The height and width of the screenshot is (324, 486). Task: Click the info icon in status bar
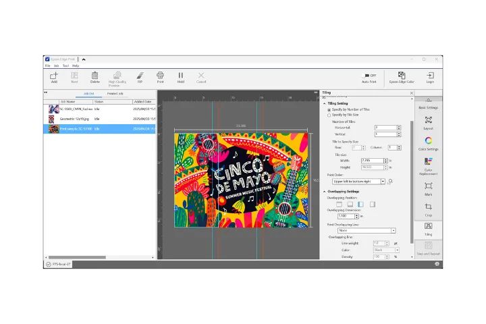(437, 264)
